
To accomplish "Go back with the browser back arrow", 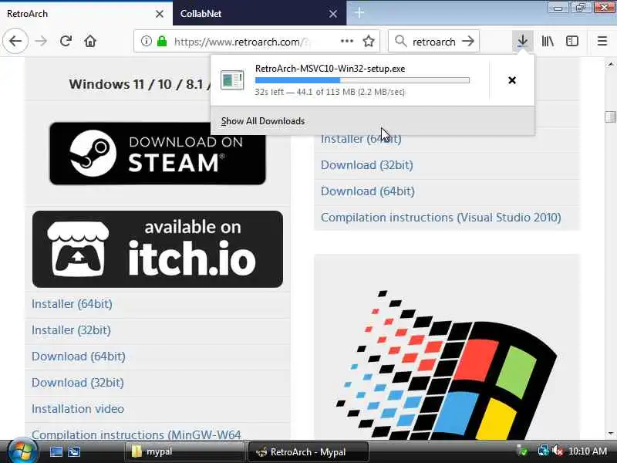I will tap(15, 41).
